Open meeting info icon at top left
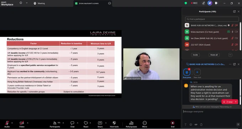242x129 pixels. pos(21,3)
